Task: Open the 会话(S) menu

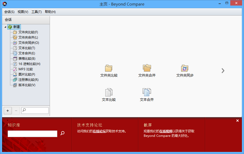Action: point(9,12)
